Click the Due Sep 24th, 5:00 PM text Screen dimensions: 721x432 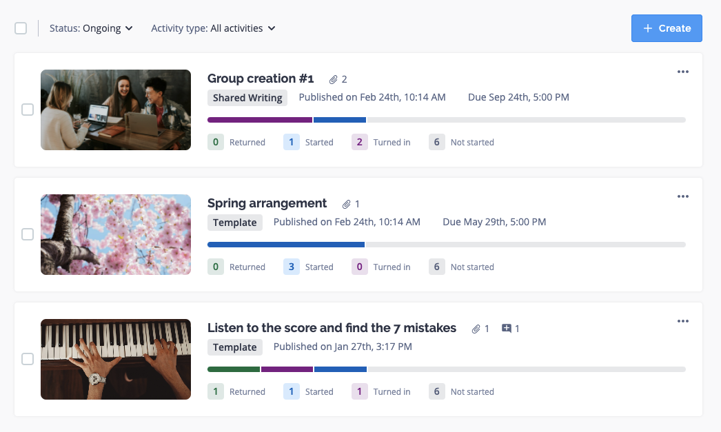point(518,97)
